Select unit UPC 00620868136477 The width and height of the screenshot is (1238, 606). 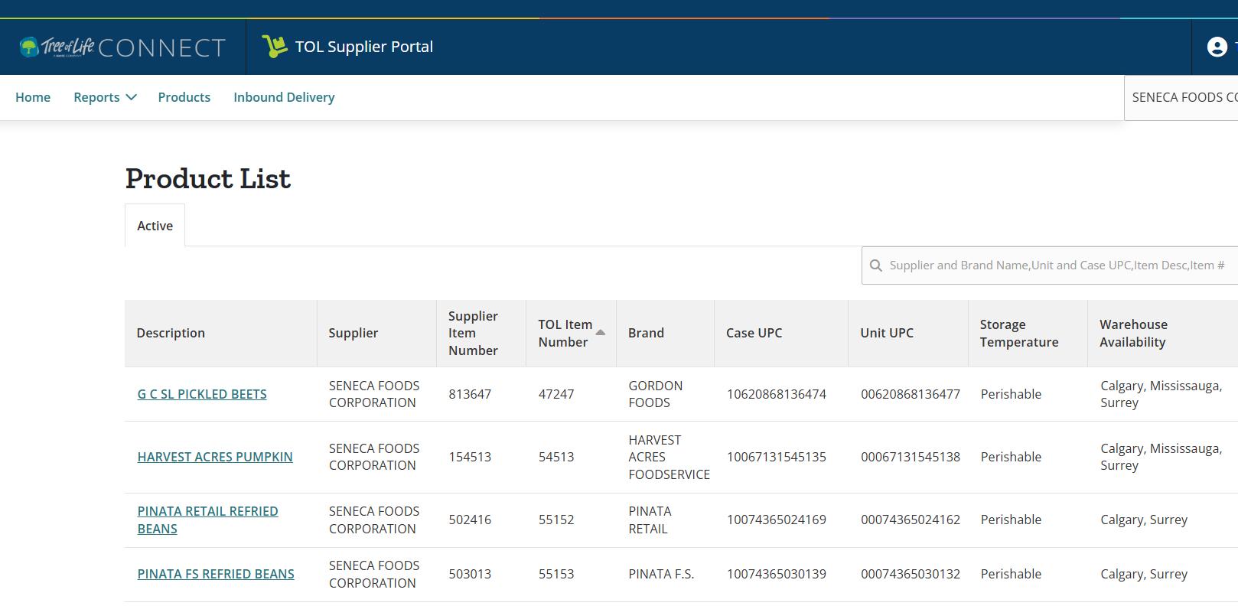coord(911,394)
